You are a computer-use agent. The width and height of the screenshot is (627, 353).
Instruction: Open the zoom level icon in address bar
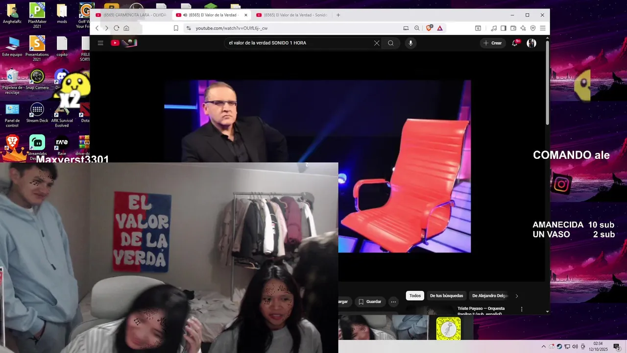coord(417,28)
